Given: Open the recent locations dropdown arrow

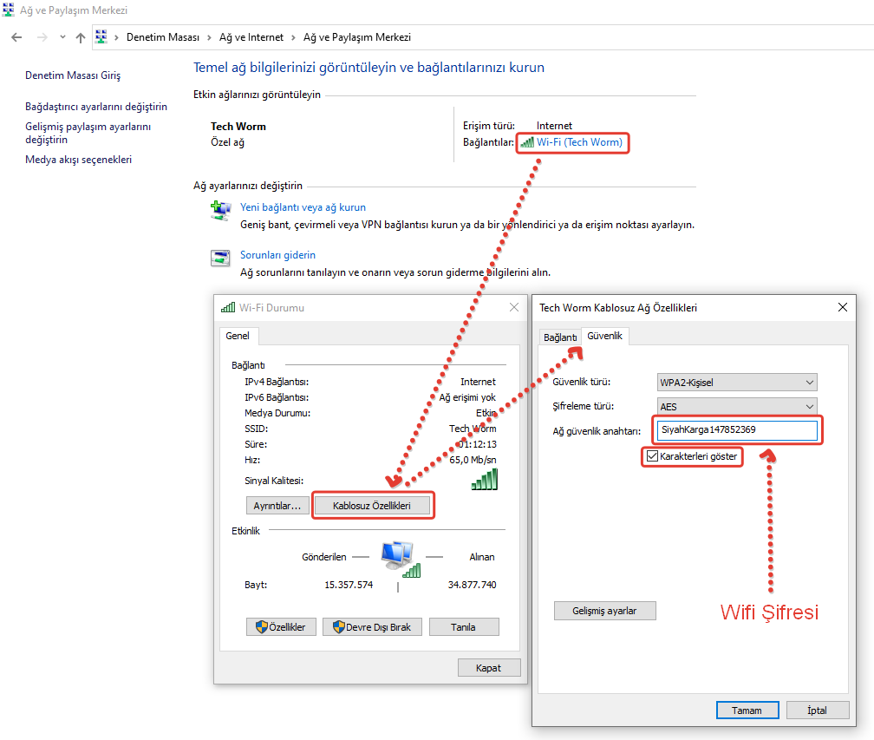Looking at the screenshot, I should (x=62, y=37).
